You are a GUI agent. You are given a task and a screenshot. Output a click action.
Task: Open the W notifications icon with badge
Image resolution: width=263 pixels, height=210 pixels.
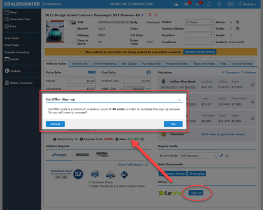187,4
